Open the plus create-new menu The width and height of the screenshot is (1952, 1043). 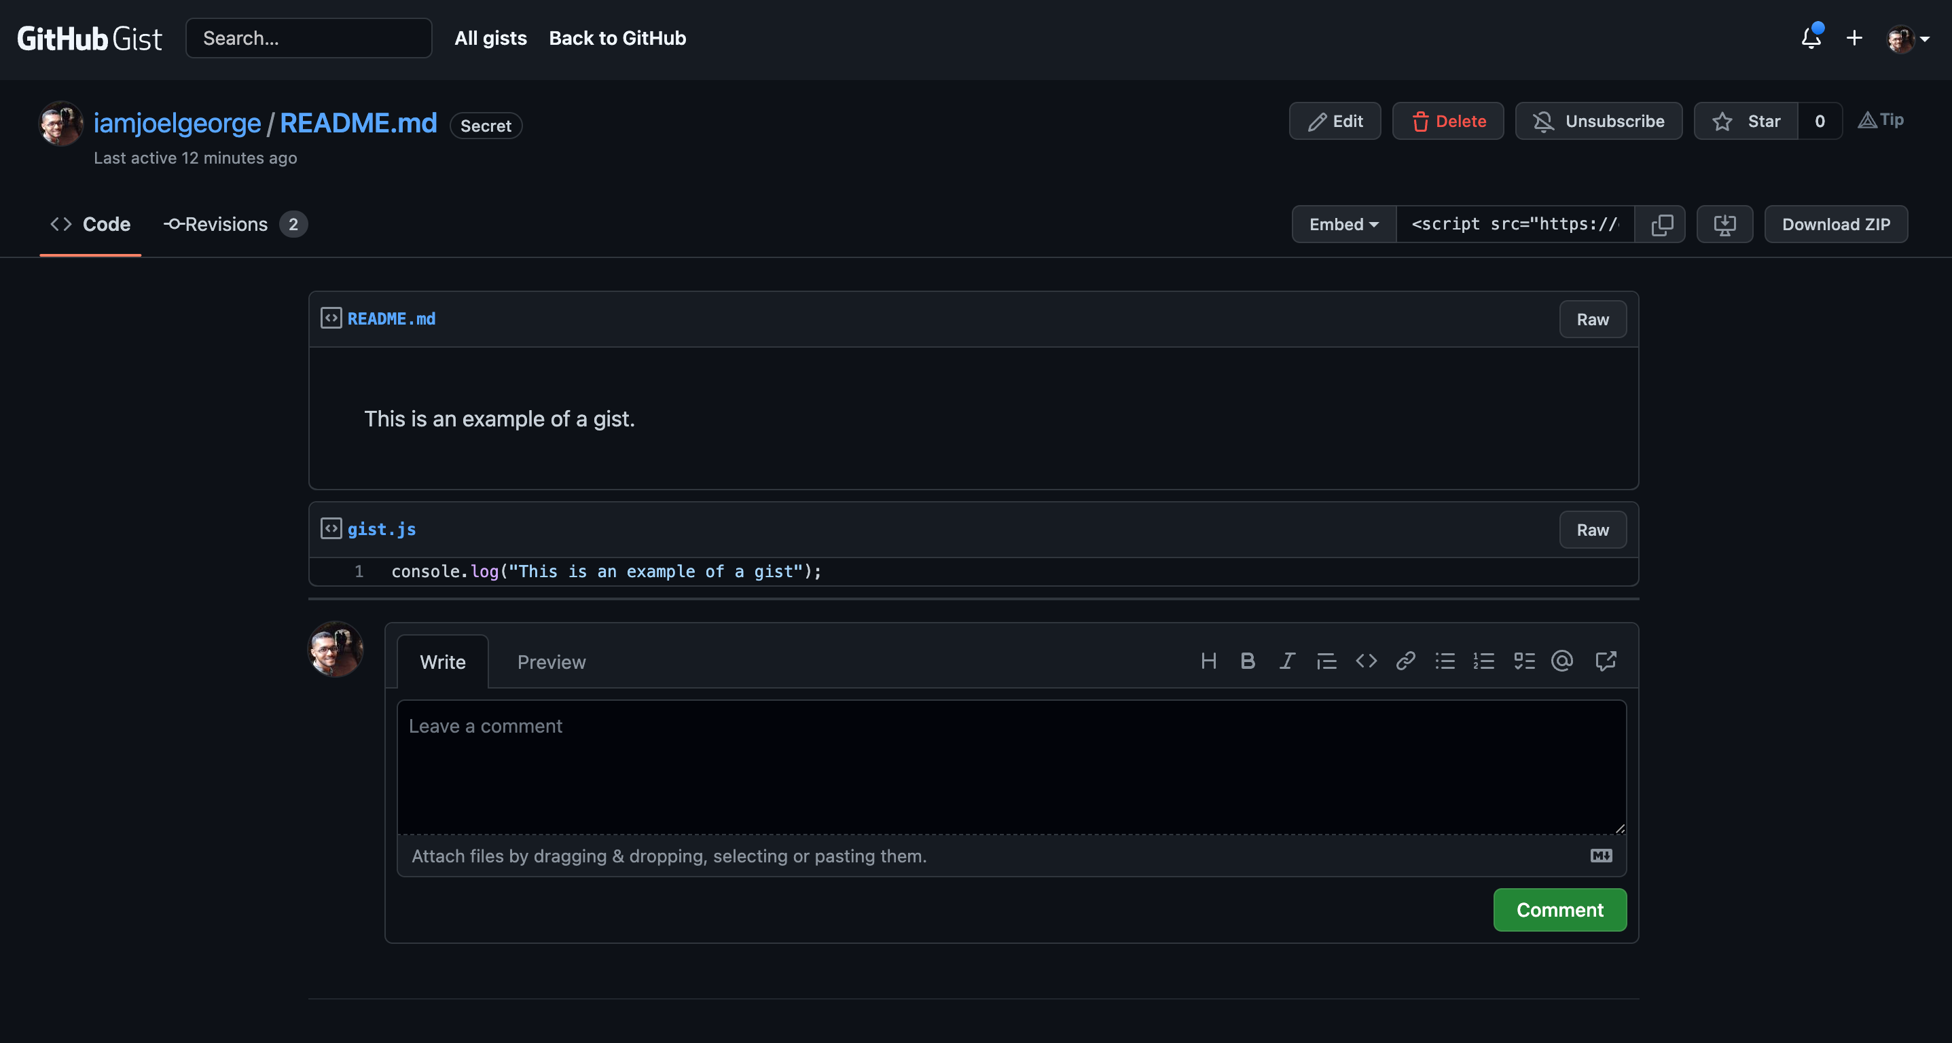[1854, 38]
